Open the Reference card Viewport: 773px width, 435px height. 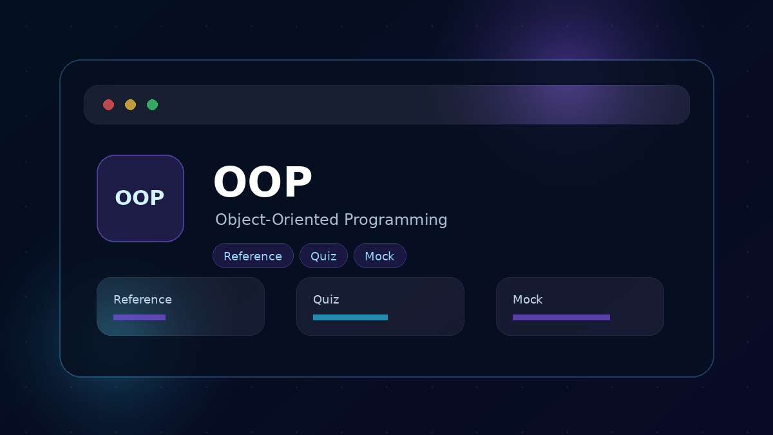(180, 306)
